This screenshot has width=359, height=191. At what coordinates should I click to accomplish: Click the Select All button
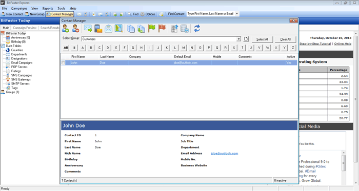262,39
